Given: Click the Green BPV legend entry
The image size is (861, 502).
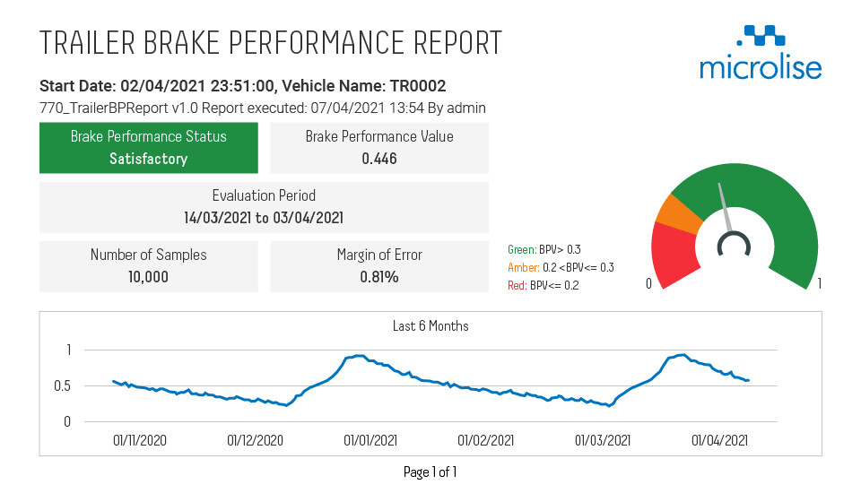Looking at the screenshot, I should (544, 249).
